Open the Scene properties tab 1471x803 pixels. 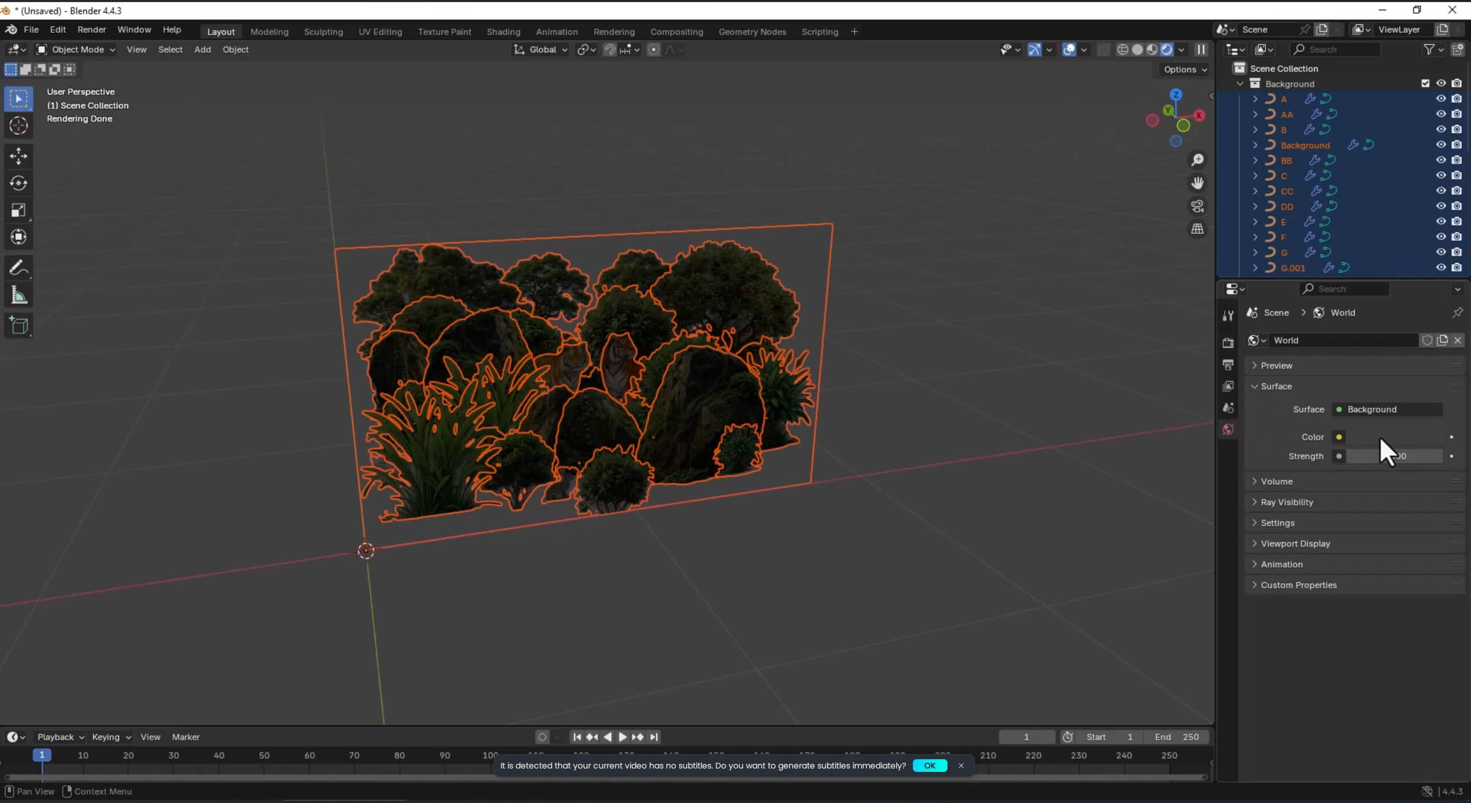pos(1228,408)
